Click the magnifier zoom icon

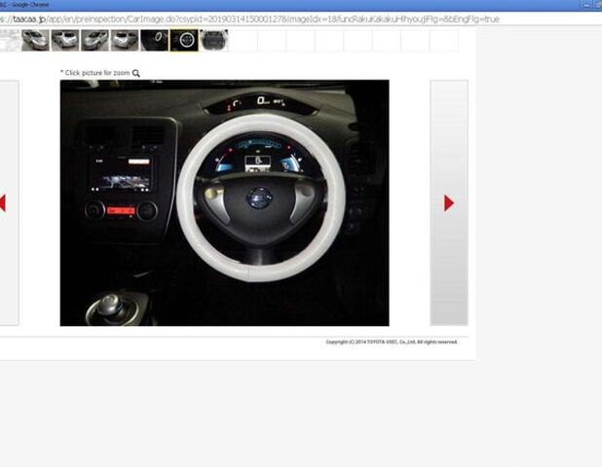(136, 73)
